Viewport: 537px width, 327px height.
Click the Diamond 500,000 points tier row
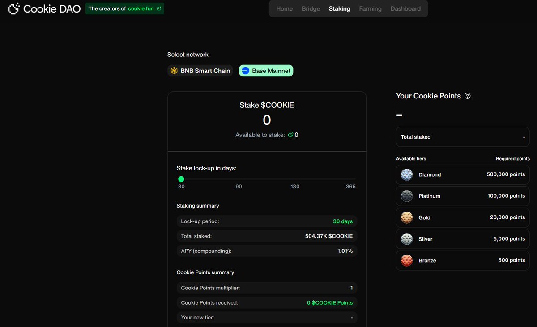click(463, 174)
